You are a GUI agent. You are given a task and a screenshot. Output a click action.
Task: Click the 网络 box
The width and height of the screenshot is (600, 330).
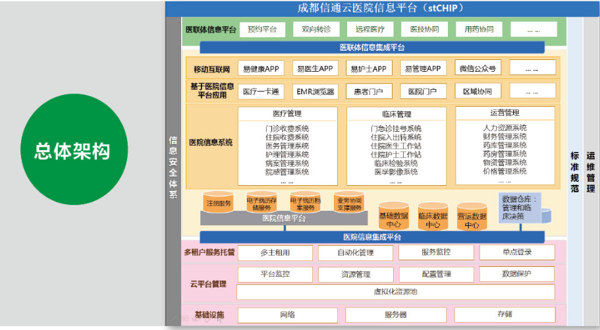coord(287,315)
